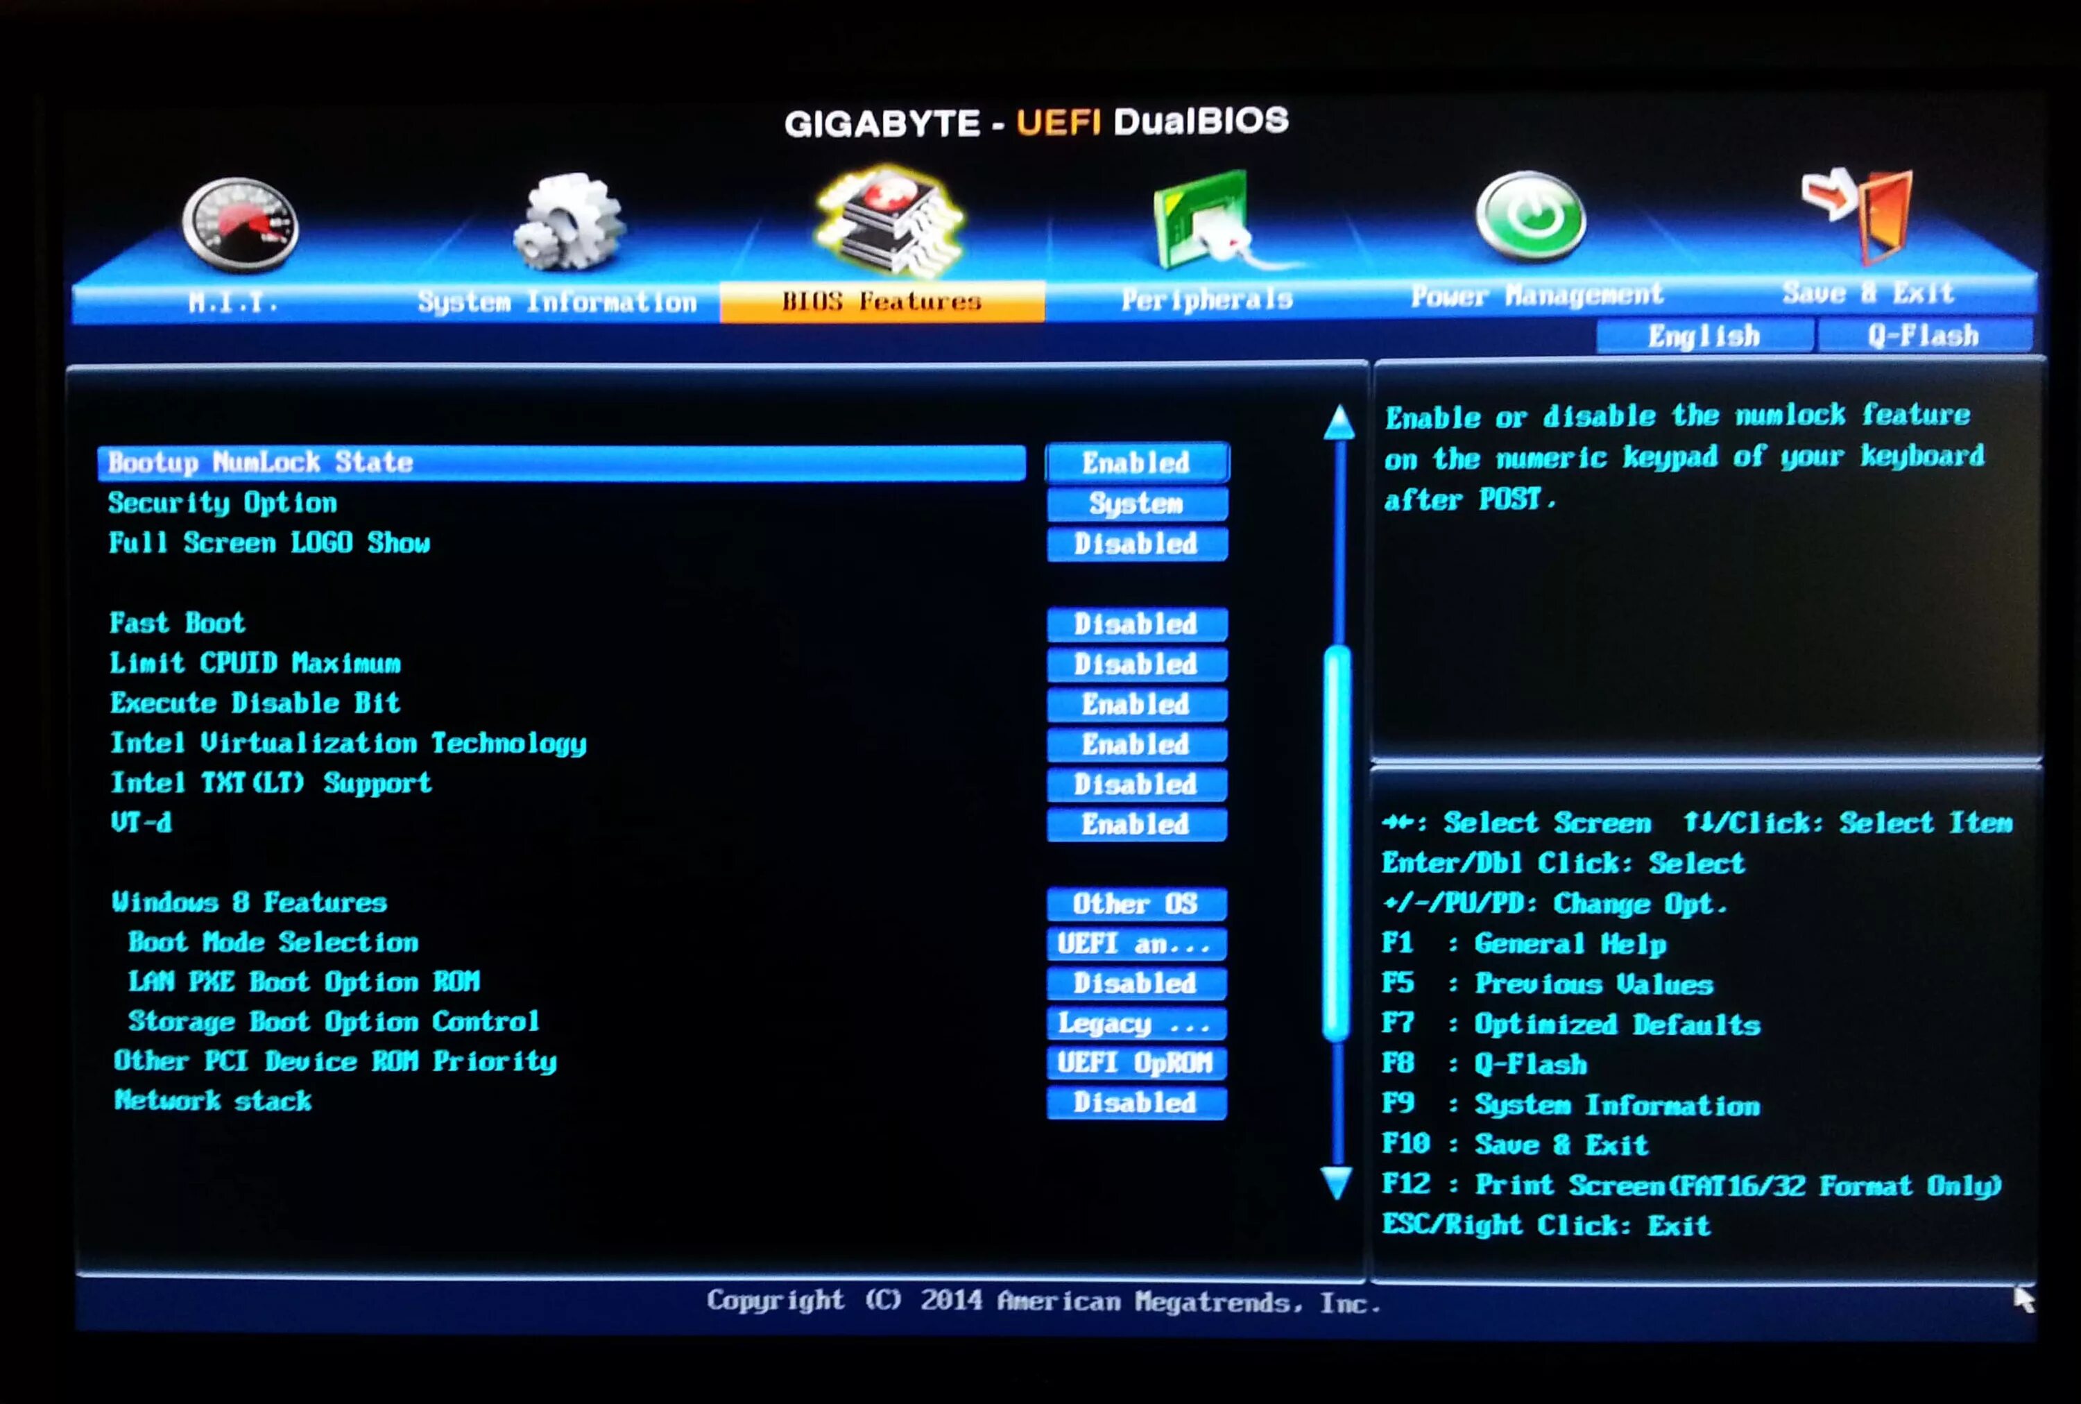This screenshot has width=2081, height=1404.
Task: Switch to the System Information tab
Action: (557, 302)
